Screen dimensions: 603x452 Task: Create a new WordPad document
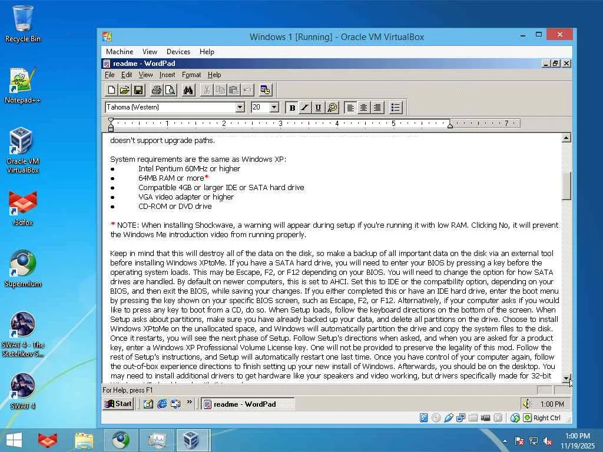(x=111, y=90)
